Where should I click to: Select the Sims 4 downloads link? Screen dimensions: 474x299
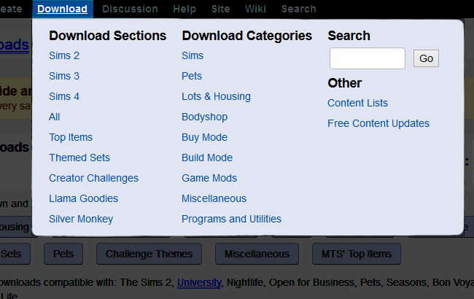(x=64, y=96)
